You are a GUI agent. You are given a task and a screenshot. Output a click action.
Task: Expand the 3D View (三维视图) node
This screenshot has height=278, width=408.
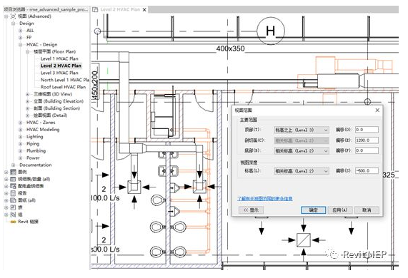27,94
